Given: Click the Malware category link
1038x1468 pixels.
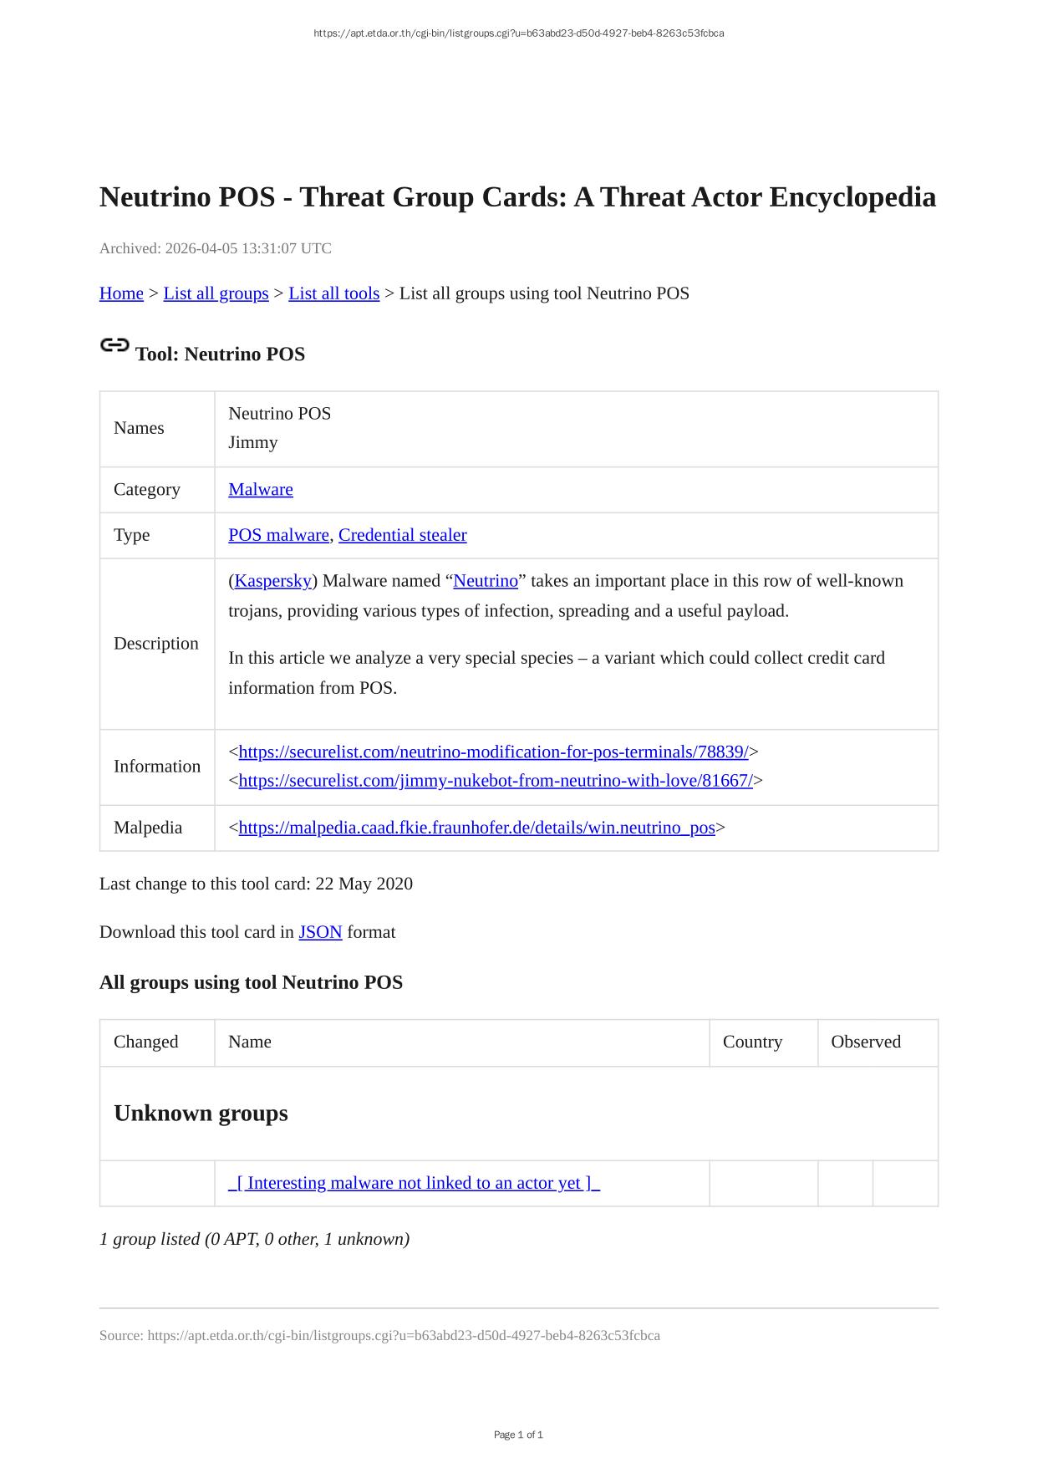Looking at the screenshot, I should pyautogui.click(x=261, y=490).
